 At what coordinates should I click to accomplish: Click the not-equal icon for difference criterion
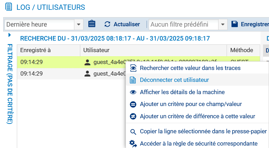coord(133,116)
